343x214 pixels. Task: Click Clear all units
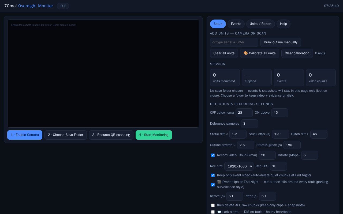pos(224,53)
